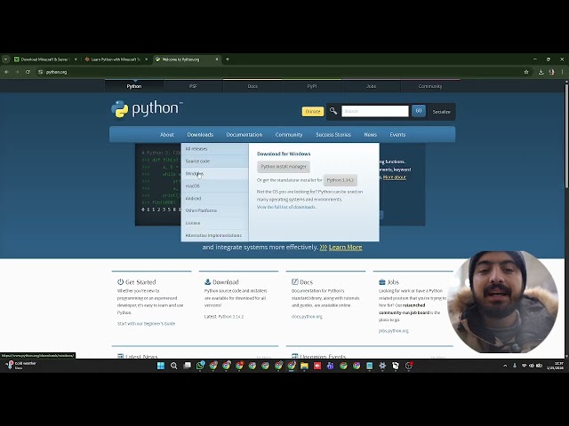Open the Chrome three-dot menu
Viewport: 569px width, 426px height.
562,72
